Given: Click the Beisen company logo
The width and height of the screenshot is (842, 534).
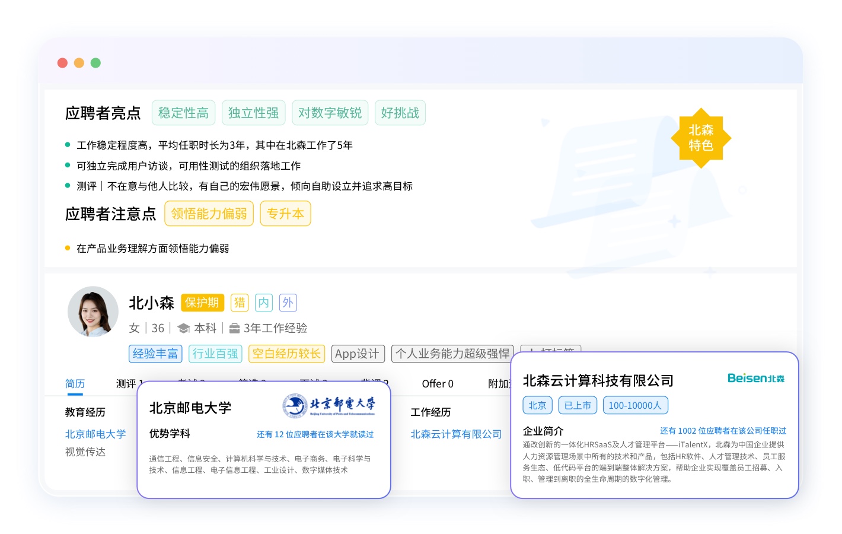Looking at the screenshot, I should 755,379.
